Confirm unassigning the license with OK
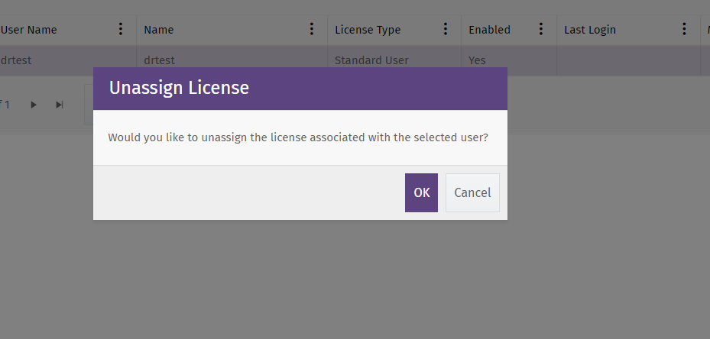Screen dimensions: 710x339 [x=421, y=192]
